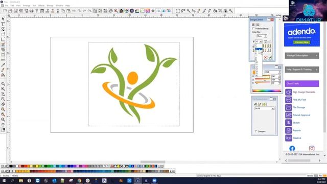Click red X cancel in DesignCentral
327x184 pixels.
tap(265, 57)
